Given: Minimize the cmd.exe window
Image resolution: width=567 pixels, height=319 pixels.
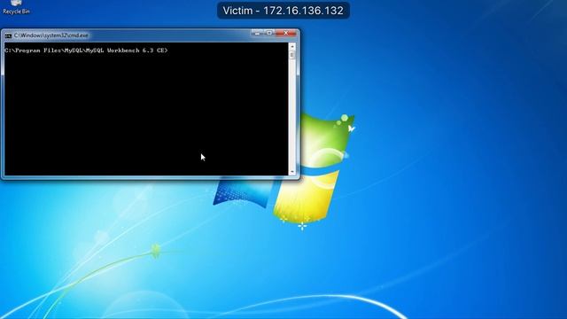Looking at the screenshot, I should point(257,33).
